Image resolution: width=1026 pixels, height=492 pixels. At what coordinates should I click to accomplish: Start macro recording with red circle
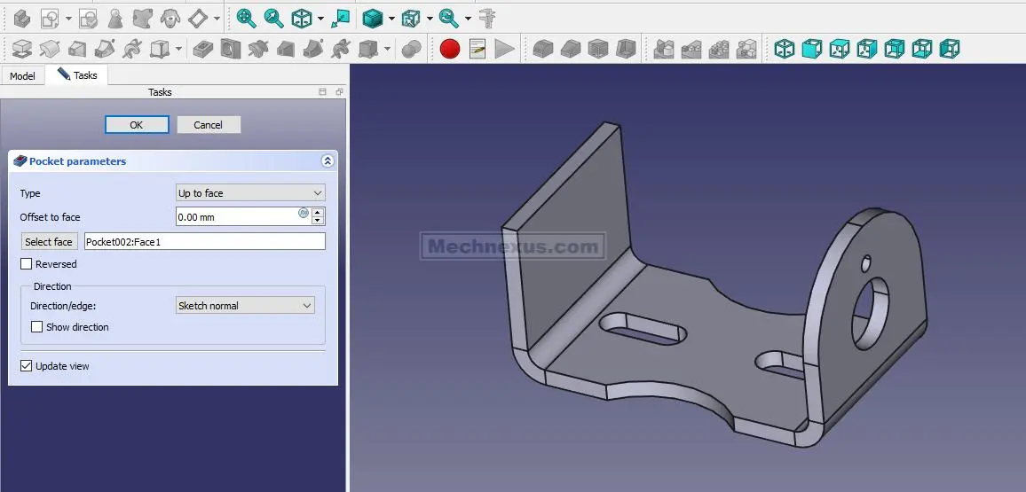[450, 49]
